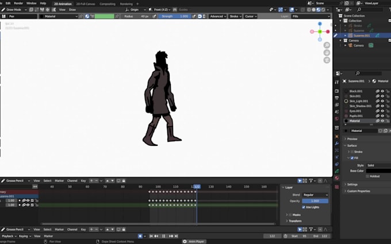Open the Object properties orange square tab
Image resolution: width=391 pixels, height=244 pixels.
point(336,137)
